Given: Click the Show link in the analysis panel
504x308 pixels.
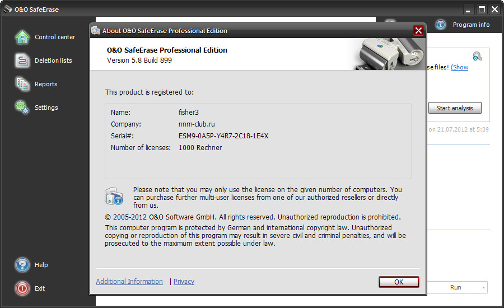Looking at the screenshot, I should 460,67.
